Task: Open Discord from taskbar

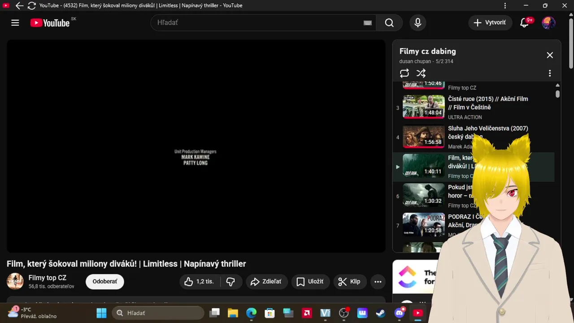Action: tap(400, 313)
